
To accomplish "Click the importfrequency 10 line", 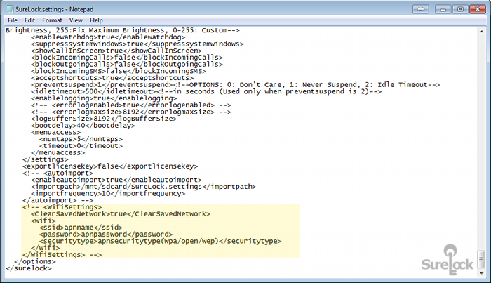I will tap(108, 193).
